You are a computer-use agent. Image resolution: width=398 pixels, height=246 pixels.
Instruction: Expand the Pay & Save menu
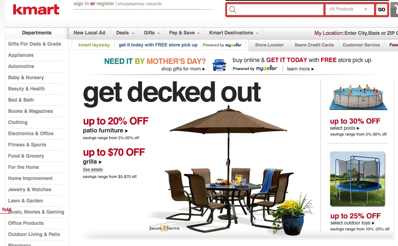(x=184, y=33)
